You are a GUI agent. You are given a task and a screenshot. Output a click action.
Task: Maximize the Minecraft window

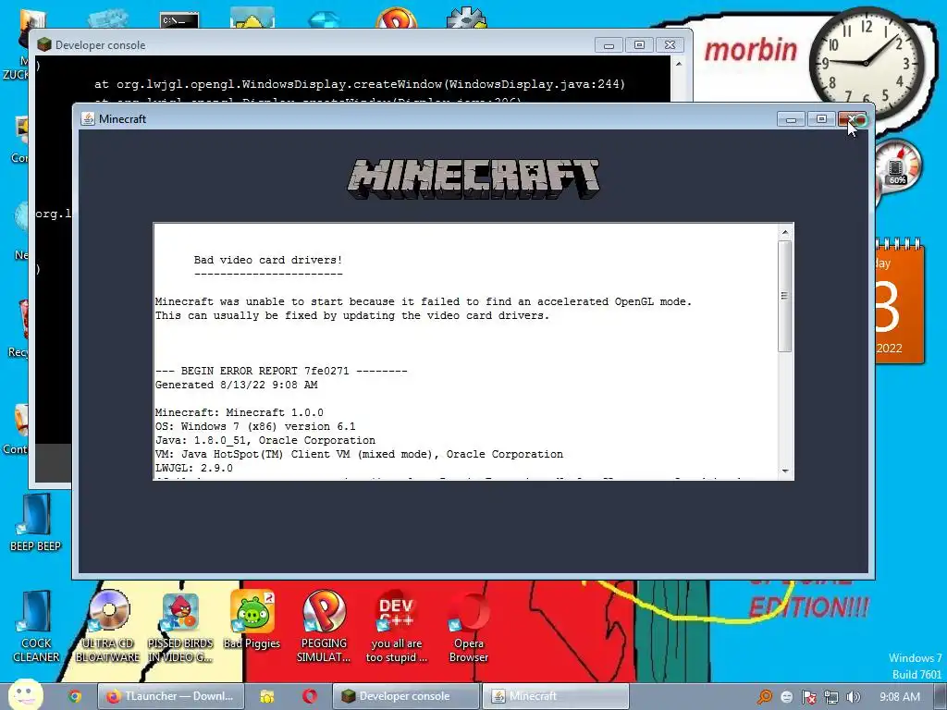[x=821, y=119]
